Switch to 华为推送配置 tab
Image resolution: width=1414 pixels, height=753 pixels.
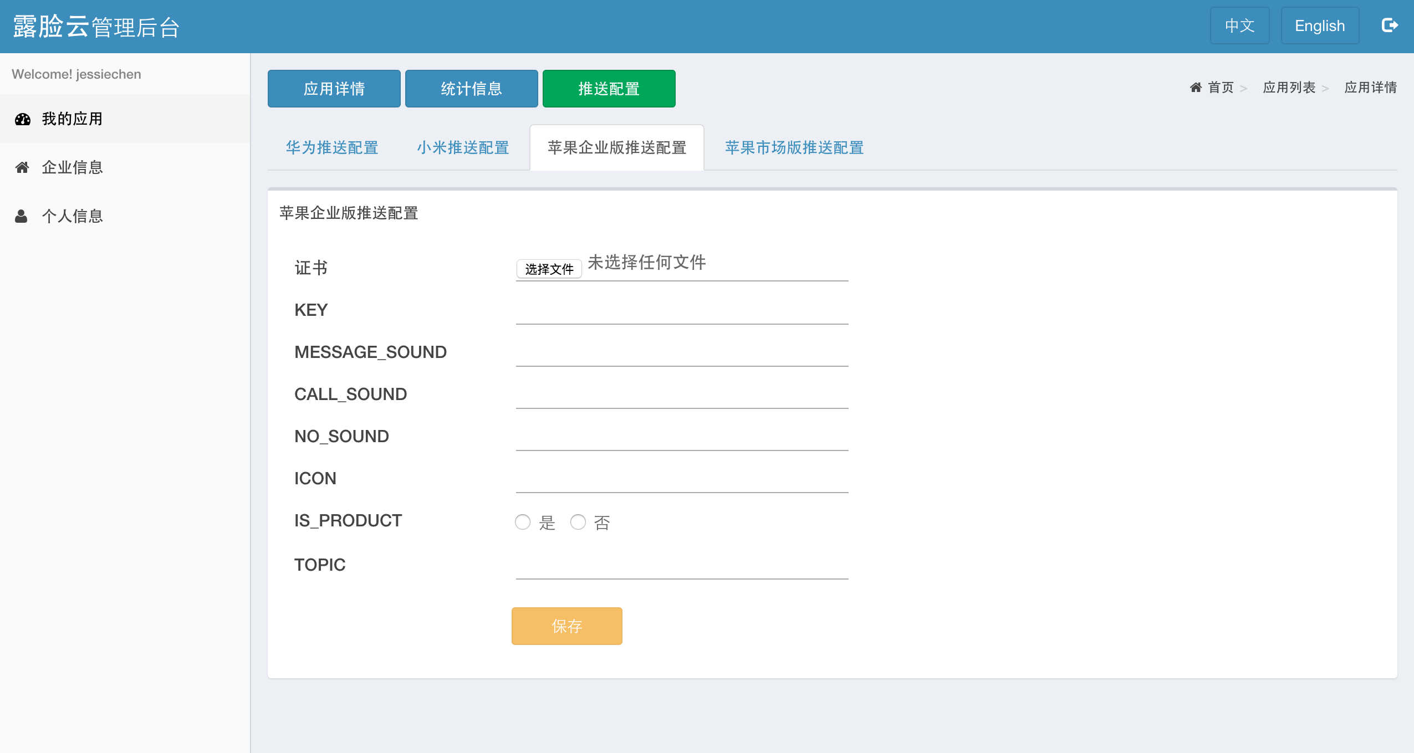tap(332, 147)
